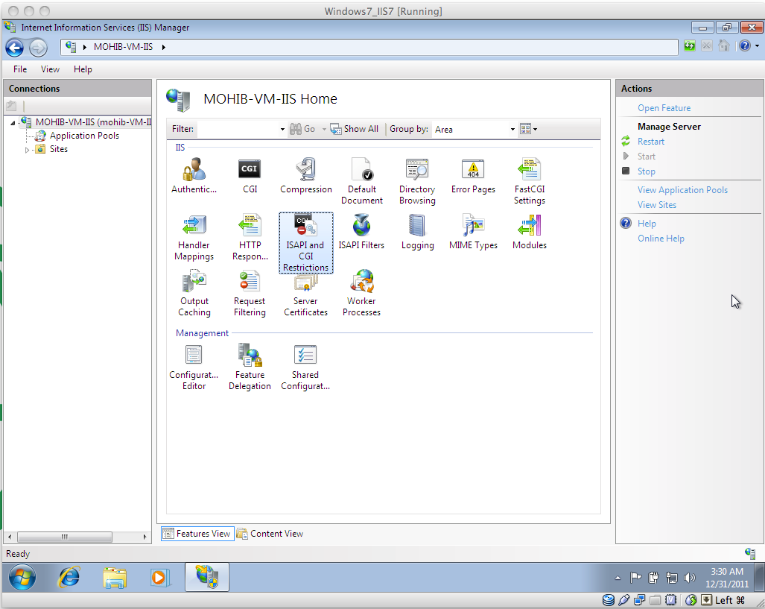Screen dimensions: 765x609
Task: Select the Handler Mappings icon
Action: click(x=194, y=226)
